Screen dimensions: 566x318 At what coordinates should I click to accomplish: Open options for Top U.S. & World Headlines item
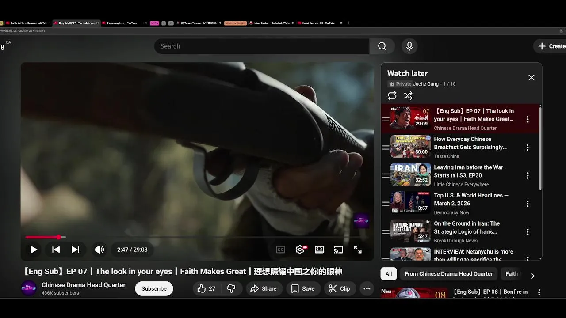tap(528, 204)
